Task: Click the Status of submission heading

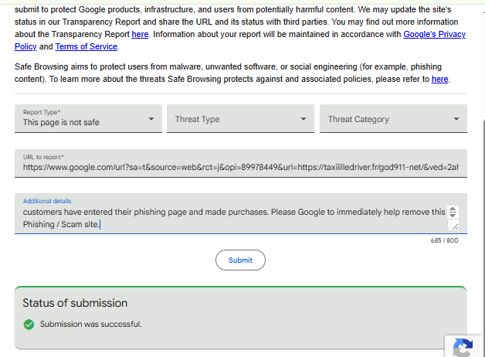Action: pos(75,303)
